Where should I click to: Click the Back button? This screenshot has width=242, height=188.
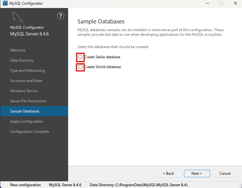[x=169, y=174]
